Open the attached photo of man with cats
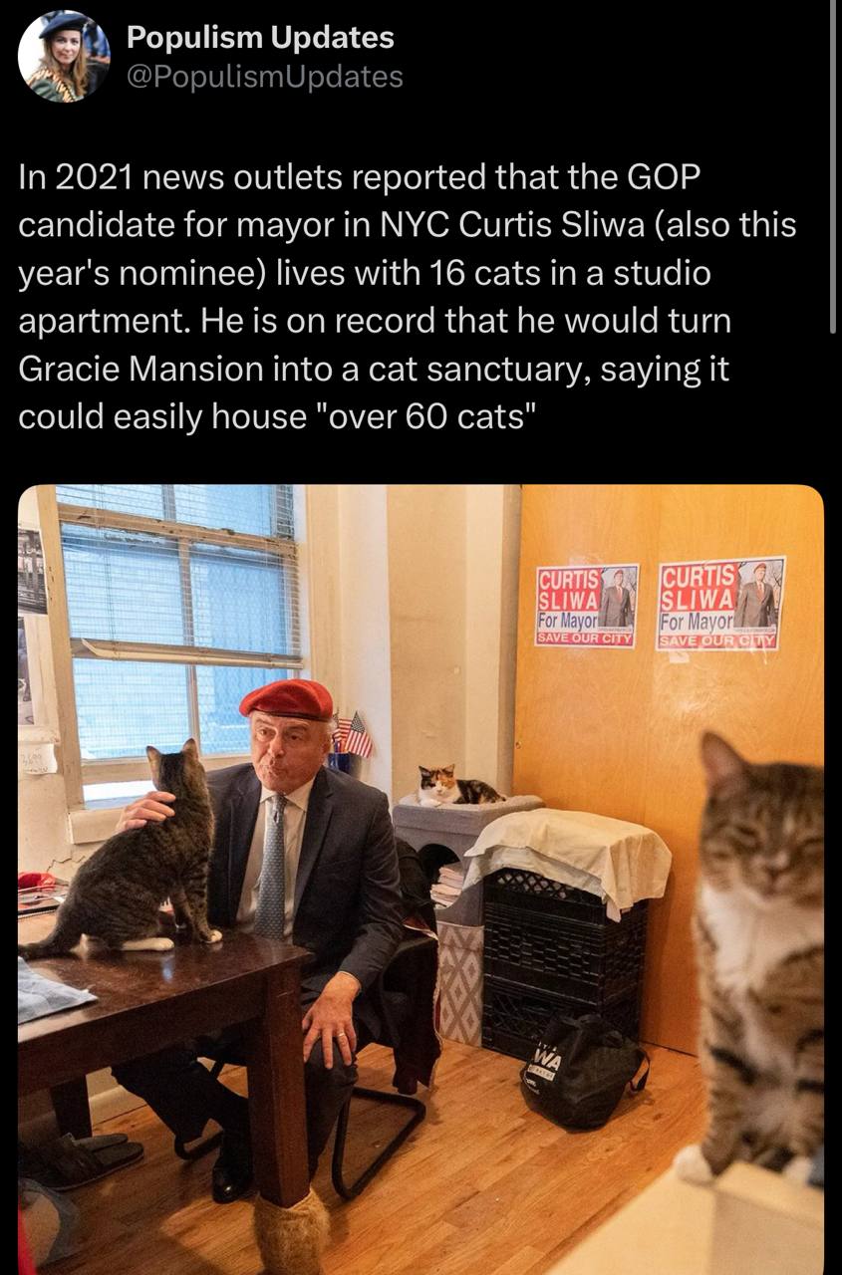 click(x=421, y=880)
